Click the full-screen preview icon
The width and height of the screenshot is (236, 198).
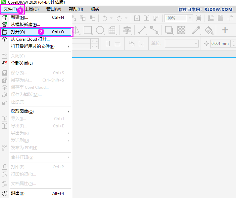(199, 18)
